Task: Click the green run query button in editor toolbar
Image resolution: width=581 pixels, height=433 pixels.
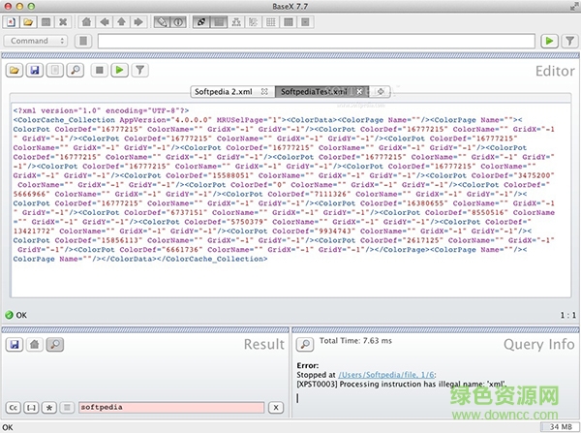Action: pyautogui.click(x=120, y=70)
